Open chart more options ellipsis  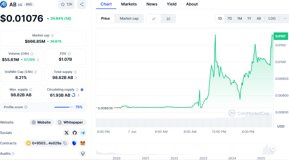point(285,19)
